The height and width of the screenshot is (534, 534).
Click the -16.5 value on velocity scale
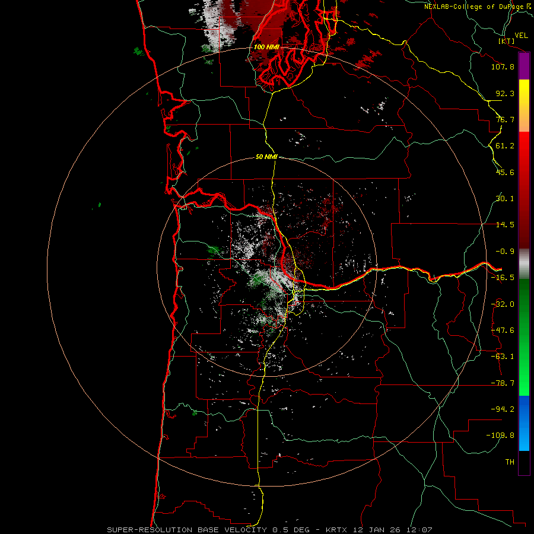(x=503, y=278)
